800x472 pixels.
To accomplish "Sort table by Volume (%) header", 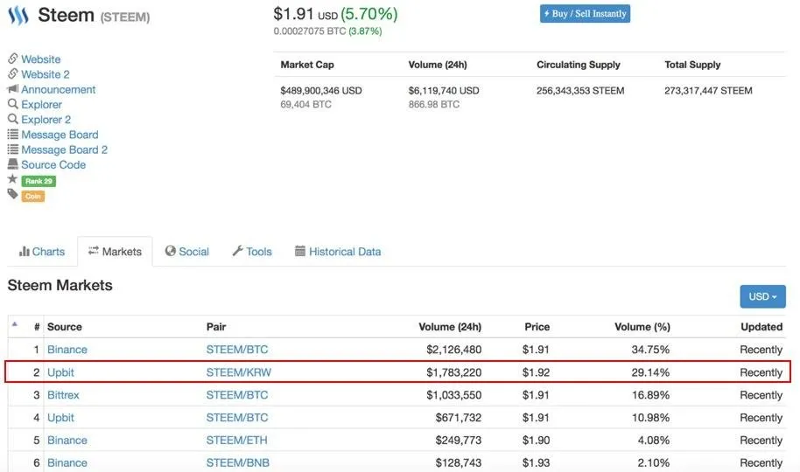I will pyautogui.click(x=642, y=327).
